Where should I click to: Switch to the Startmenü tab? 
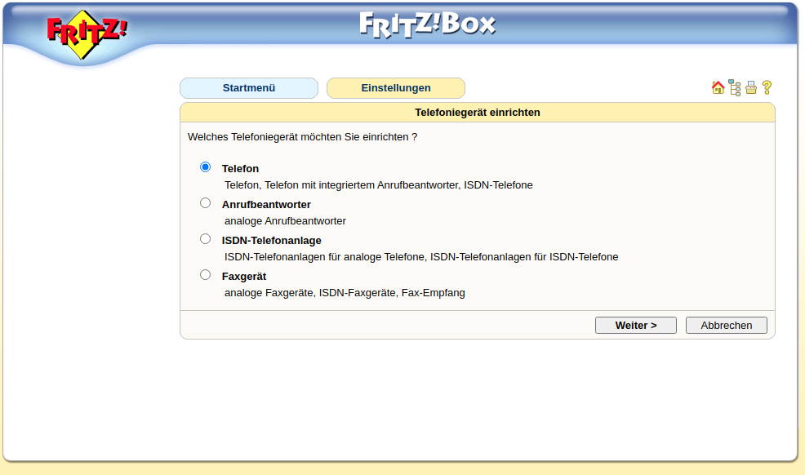point(249,88)
